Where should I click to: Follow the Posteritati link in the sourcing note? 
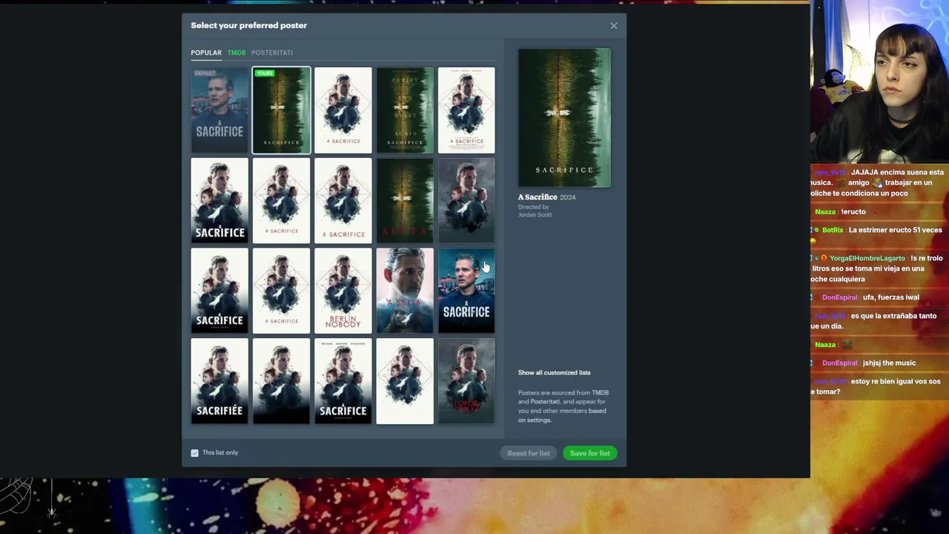pyautogui.click(x=545, y=402)
